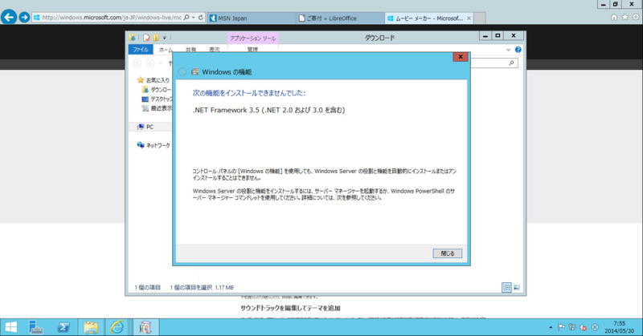Image resolution: width=643 pixels, height=336 pixels.
Task: Click the Internet Explorer address bar URL
Action: point(112,18)
